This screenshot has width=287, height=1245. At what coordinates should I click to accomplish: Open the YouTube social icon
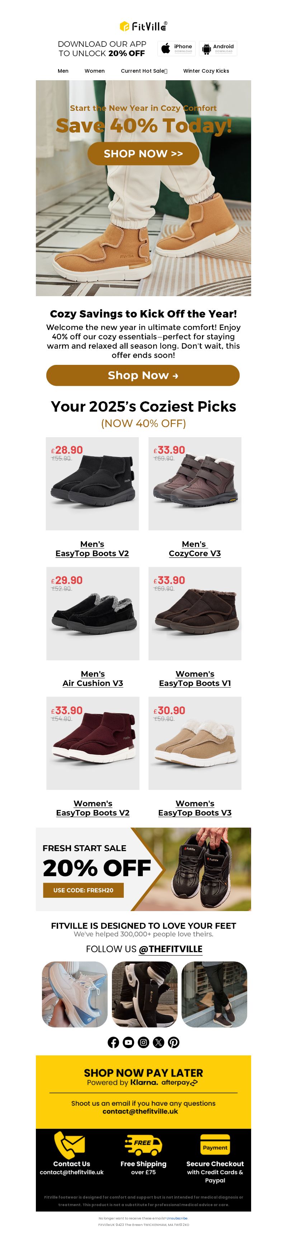(x=128, y=1042)
